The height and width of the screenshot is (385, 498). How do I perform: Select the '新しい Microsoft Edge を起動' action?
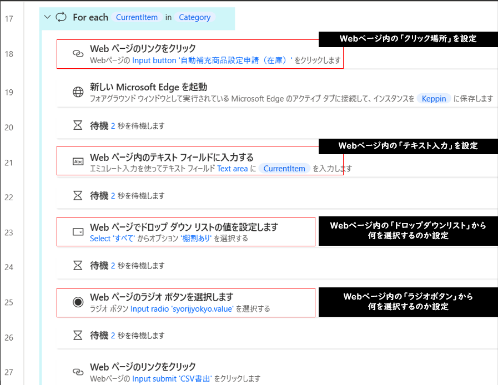point(149,87)
